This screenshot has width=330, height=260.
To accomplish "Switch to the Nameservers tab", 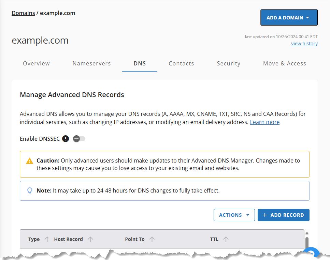I will click(x=91, y=63).
